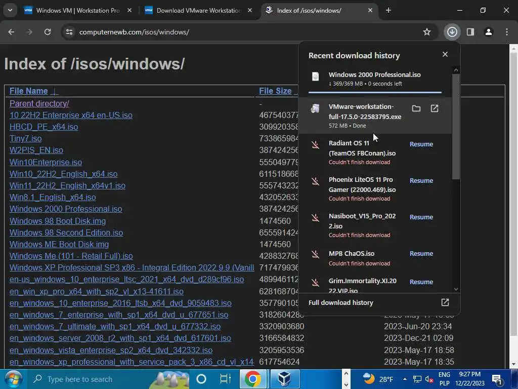Open a new browser tab
The image size is (518, 389).
point(388,10)
